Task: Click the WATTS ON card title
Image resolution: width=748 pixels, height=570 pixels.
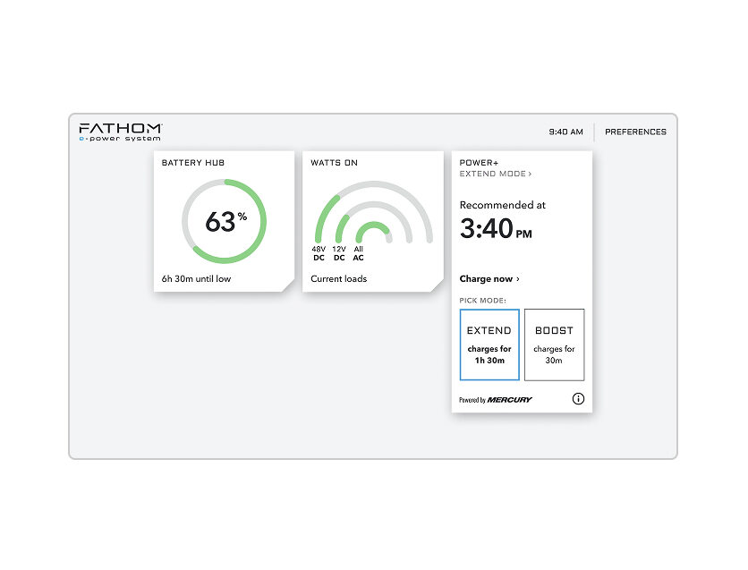Action: (334, 163)
